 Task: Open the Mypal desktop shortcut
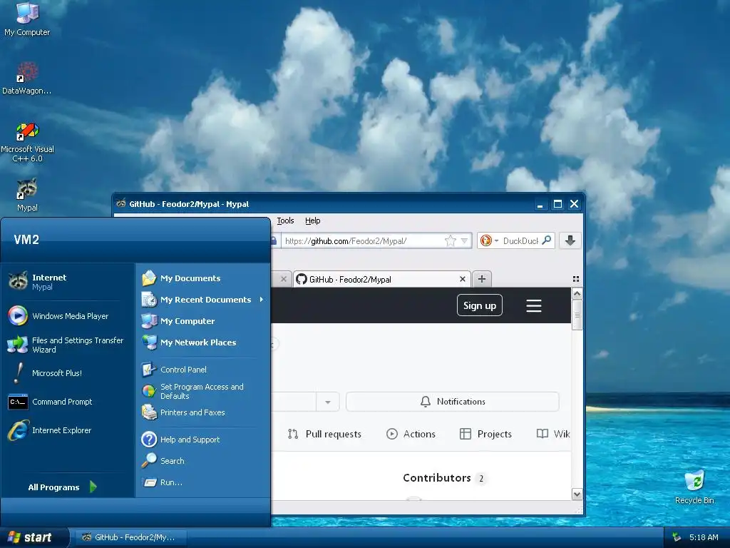tap(27, 195)
